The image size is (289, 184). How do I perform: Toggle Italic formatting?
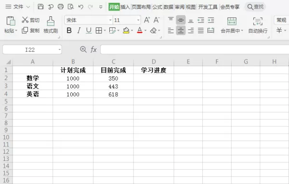tap(79, 31)
